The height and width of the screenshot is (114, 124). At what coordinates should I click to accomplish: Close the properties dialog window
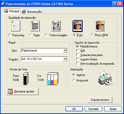point(120,4)
